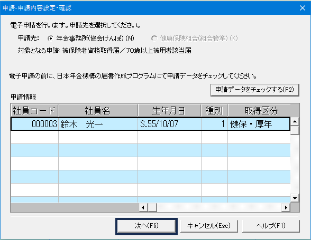Click the vertical scrollbar thumb

tap(295, 130)
